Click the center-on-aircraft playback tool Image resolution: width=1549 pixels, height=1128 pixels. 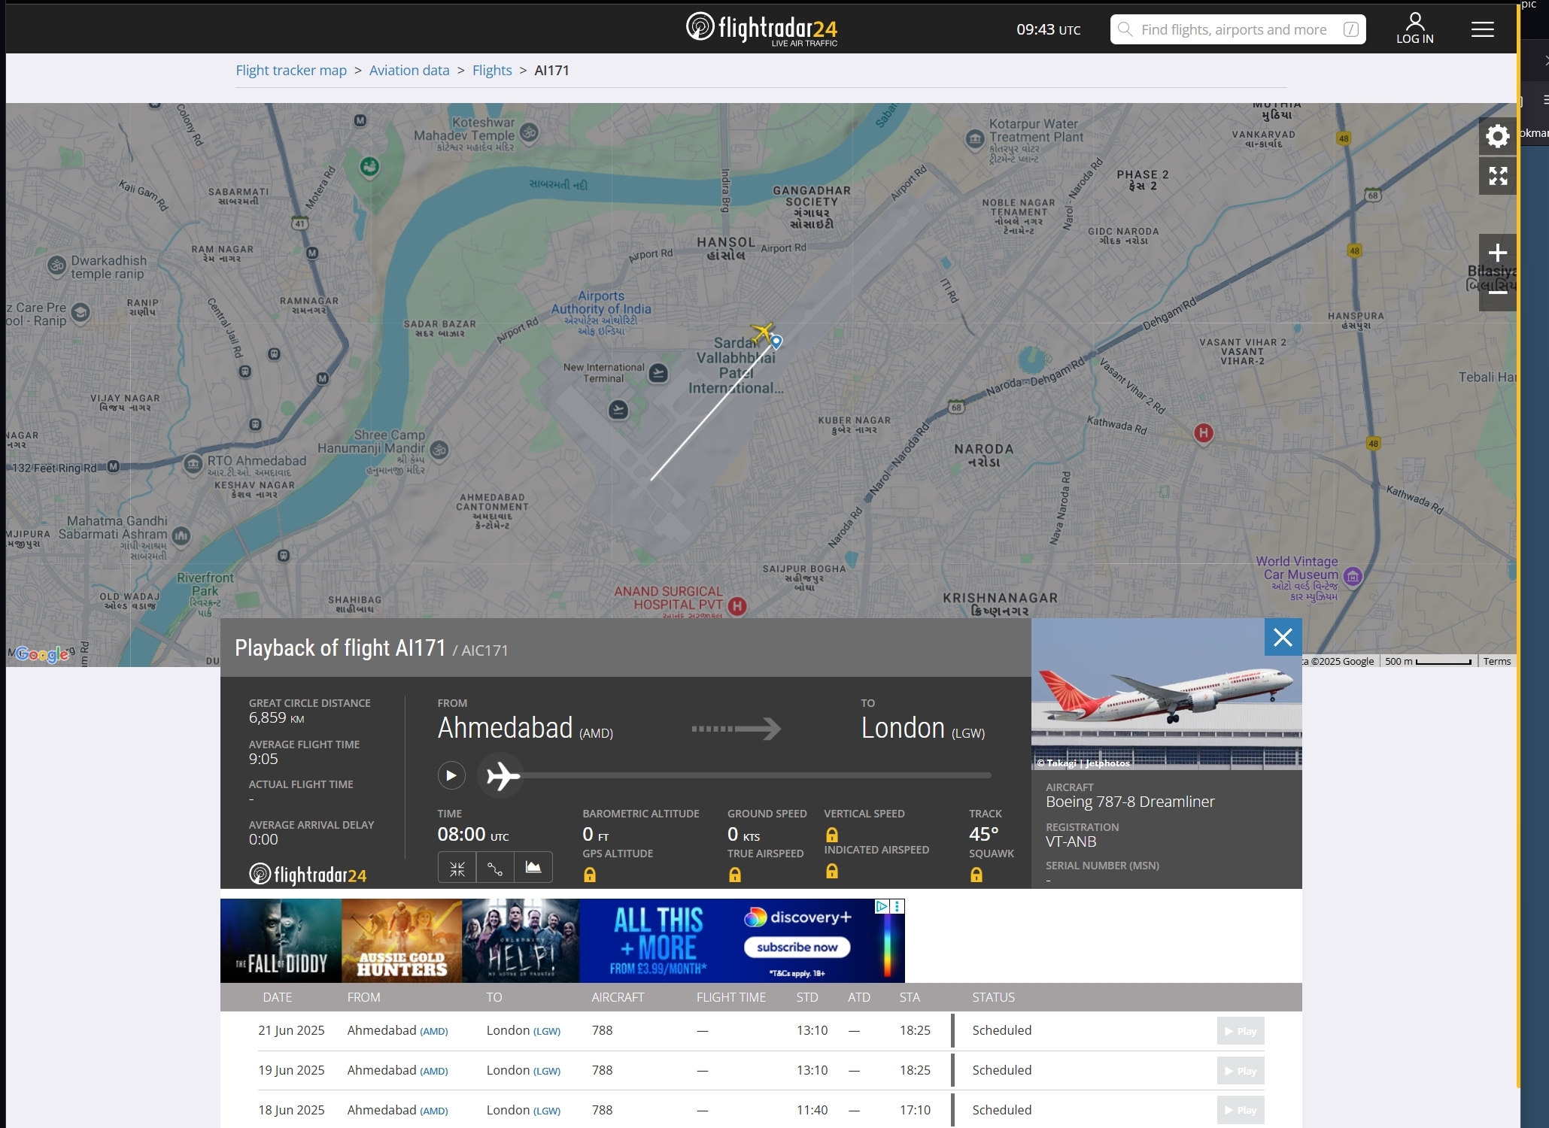(457, 869)
